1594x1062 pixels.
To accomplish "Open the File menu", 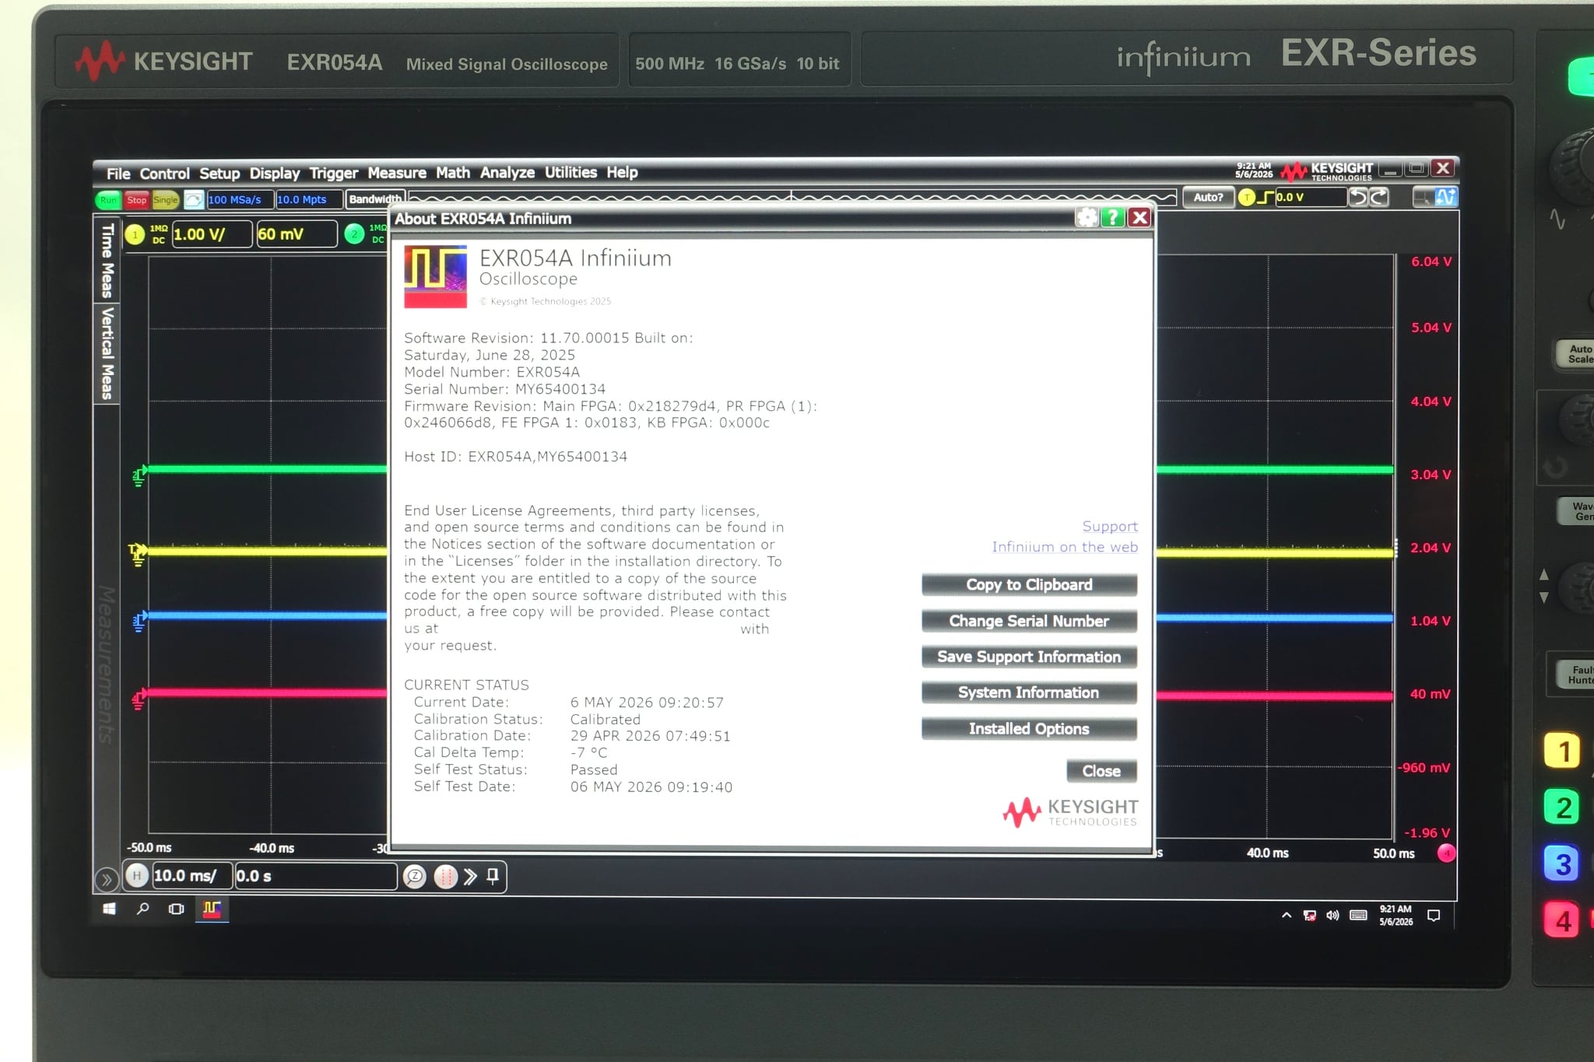I will point(118,173).
